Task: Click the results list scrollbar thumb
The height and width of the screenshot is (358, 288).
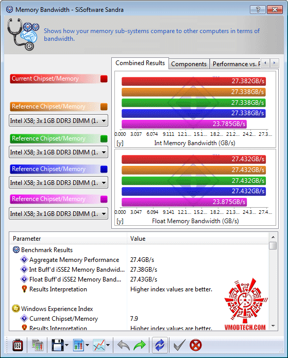Action: click(x=273, y=246)
